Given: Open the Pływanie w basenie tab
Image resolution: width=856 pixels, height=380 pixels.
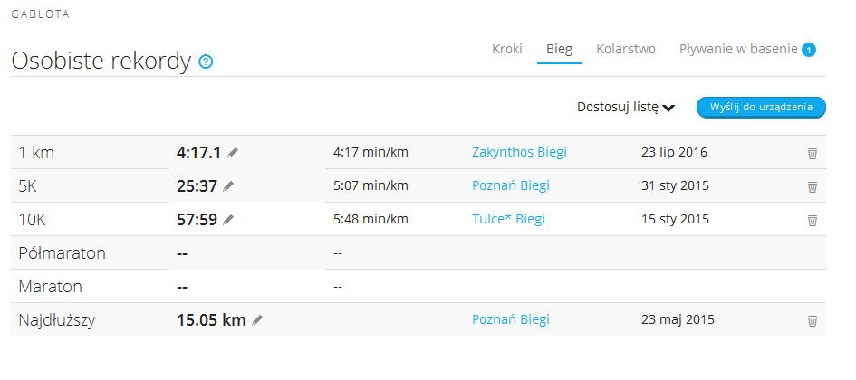Looking at the screenshot, I should [738, 50].
